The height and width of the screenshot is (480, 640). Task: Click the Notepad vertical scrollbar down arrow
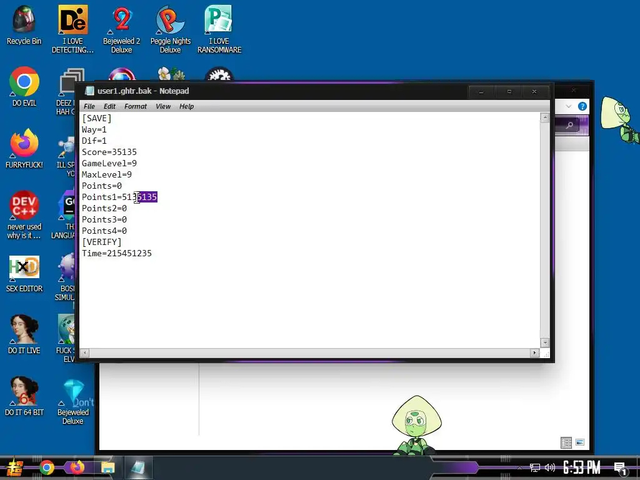pos(544,342)
